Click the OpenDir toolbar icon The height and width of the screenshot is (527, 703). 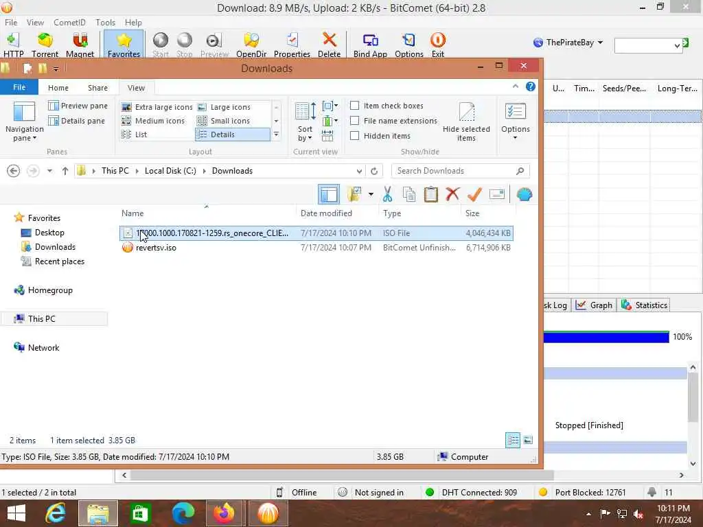(x=251, y=45)
